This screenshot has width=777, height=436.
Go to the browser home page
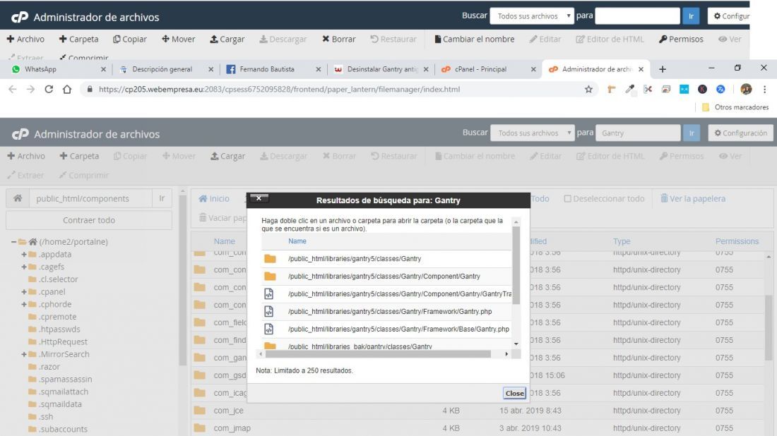(x=67, y=89)
